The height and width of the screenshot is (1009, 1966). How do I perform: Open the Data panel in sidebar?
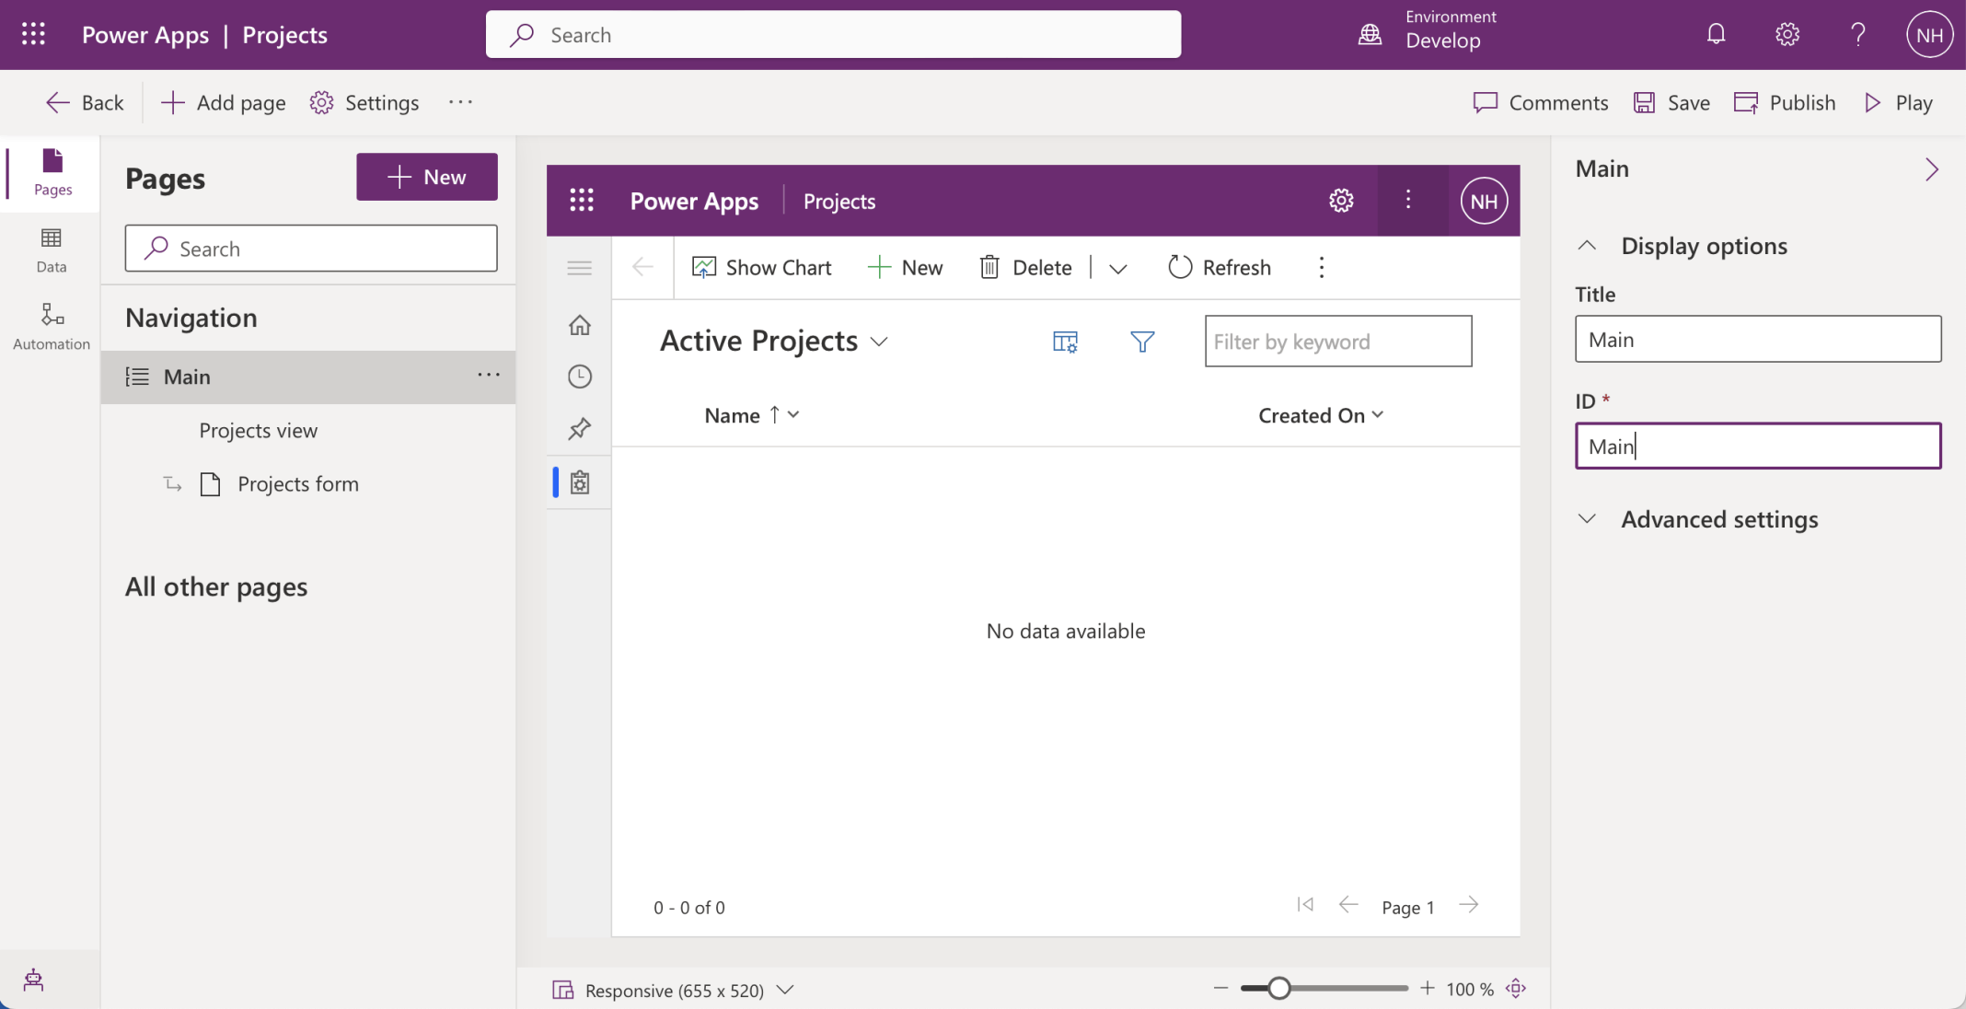point(52,250)
